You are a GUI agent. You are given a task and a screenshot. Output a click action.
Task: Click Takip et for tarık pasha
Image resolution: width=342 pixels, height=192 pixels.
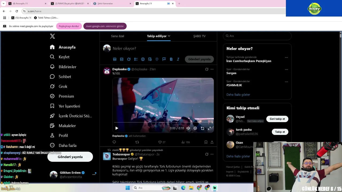(280, 132)
